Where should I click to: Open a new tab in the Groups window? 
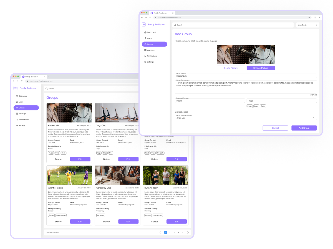49,77
